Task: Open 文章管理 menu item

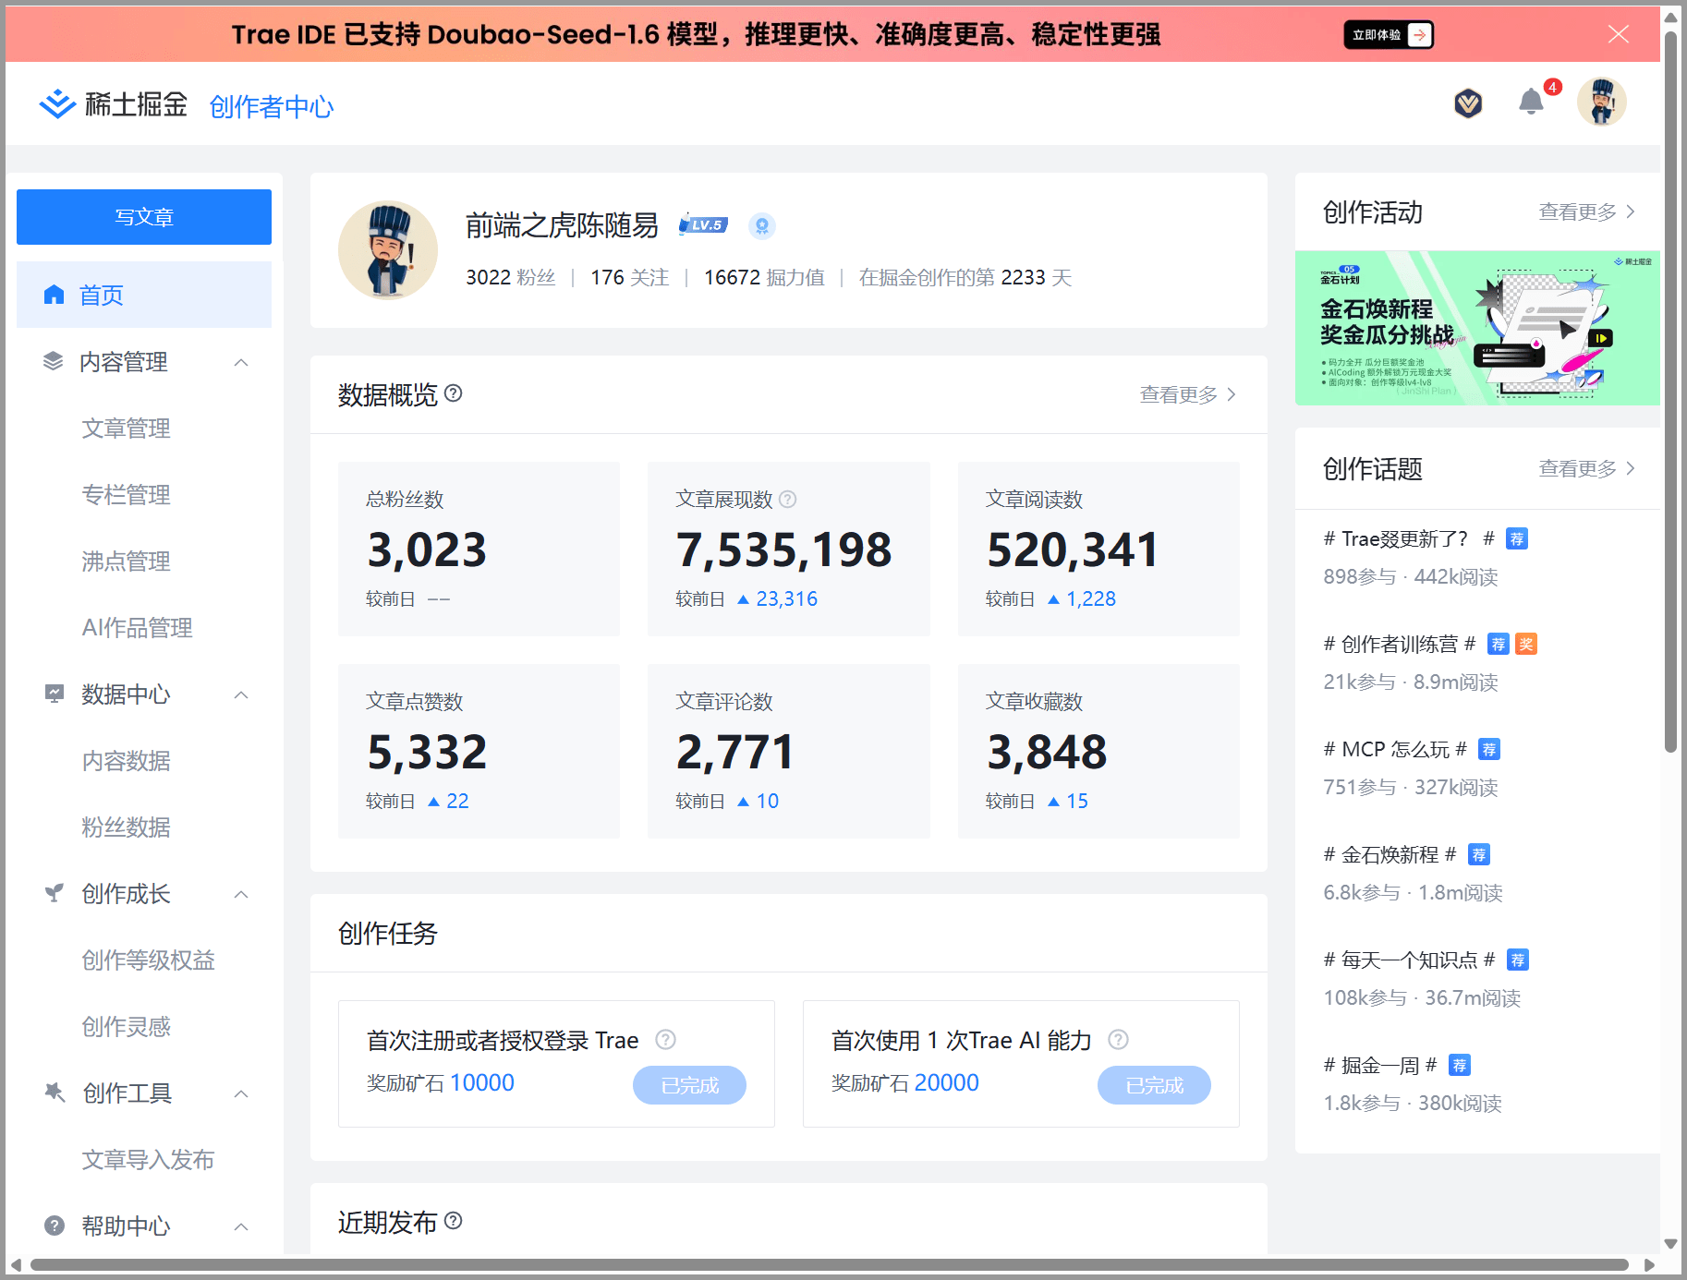Action: [x=127, y=429]
